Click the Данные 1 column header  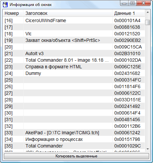(x=129, y=13)
